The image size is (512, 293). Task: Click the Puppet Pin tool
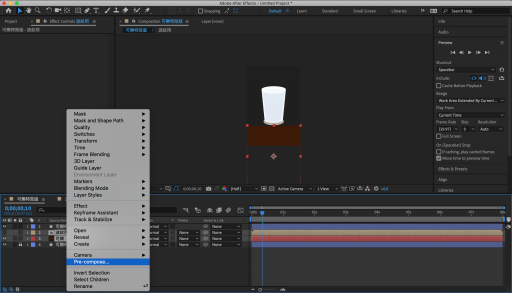pos(147,10)
